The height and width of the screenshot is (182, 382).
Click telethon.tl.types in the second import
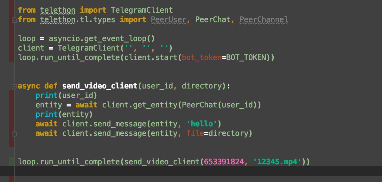click(x=78, y=20)
